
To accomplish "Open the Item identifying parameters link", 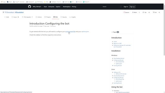I will [x=123, y=92].
